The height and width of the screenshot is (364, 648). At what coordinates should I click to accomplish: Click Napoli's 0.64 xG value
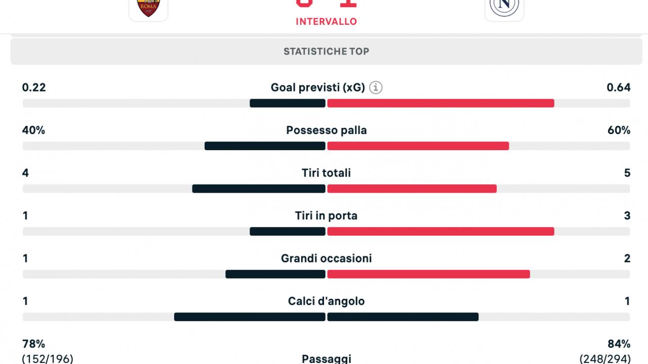pos(618,87)
